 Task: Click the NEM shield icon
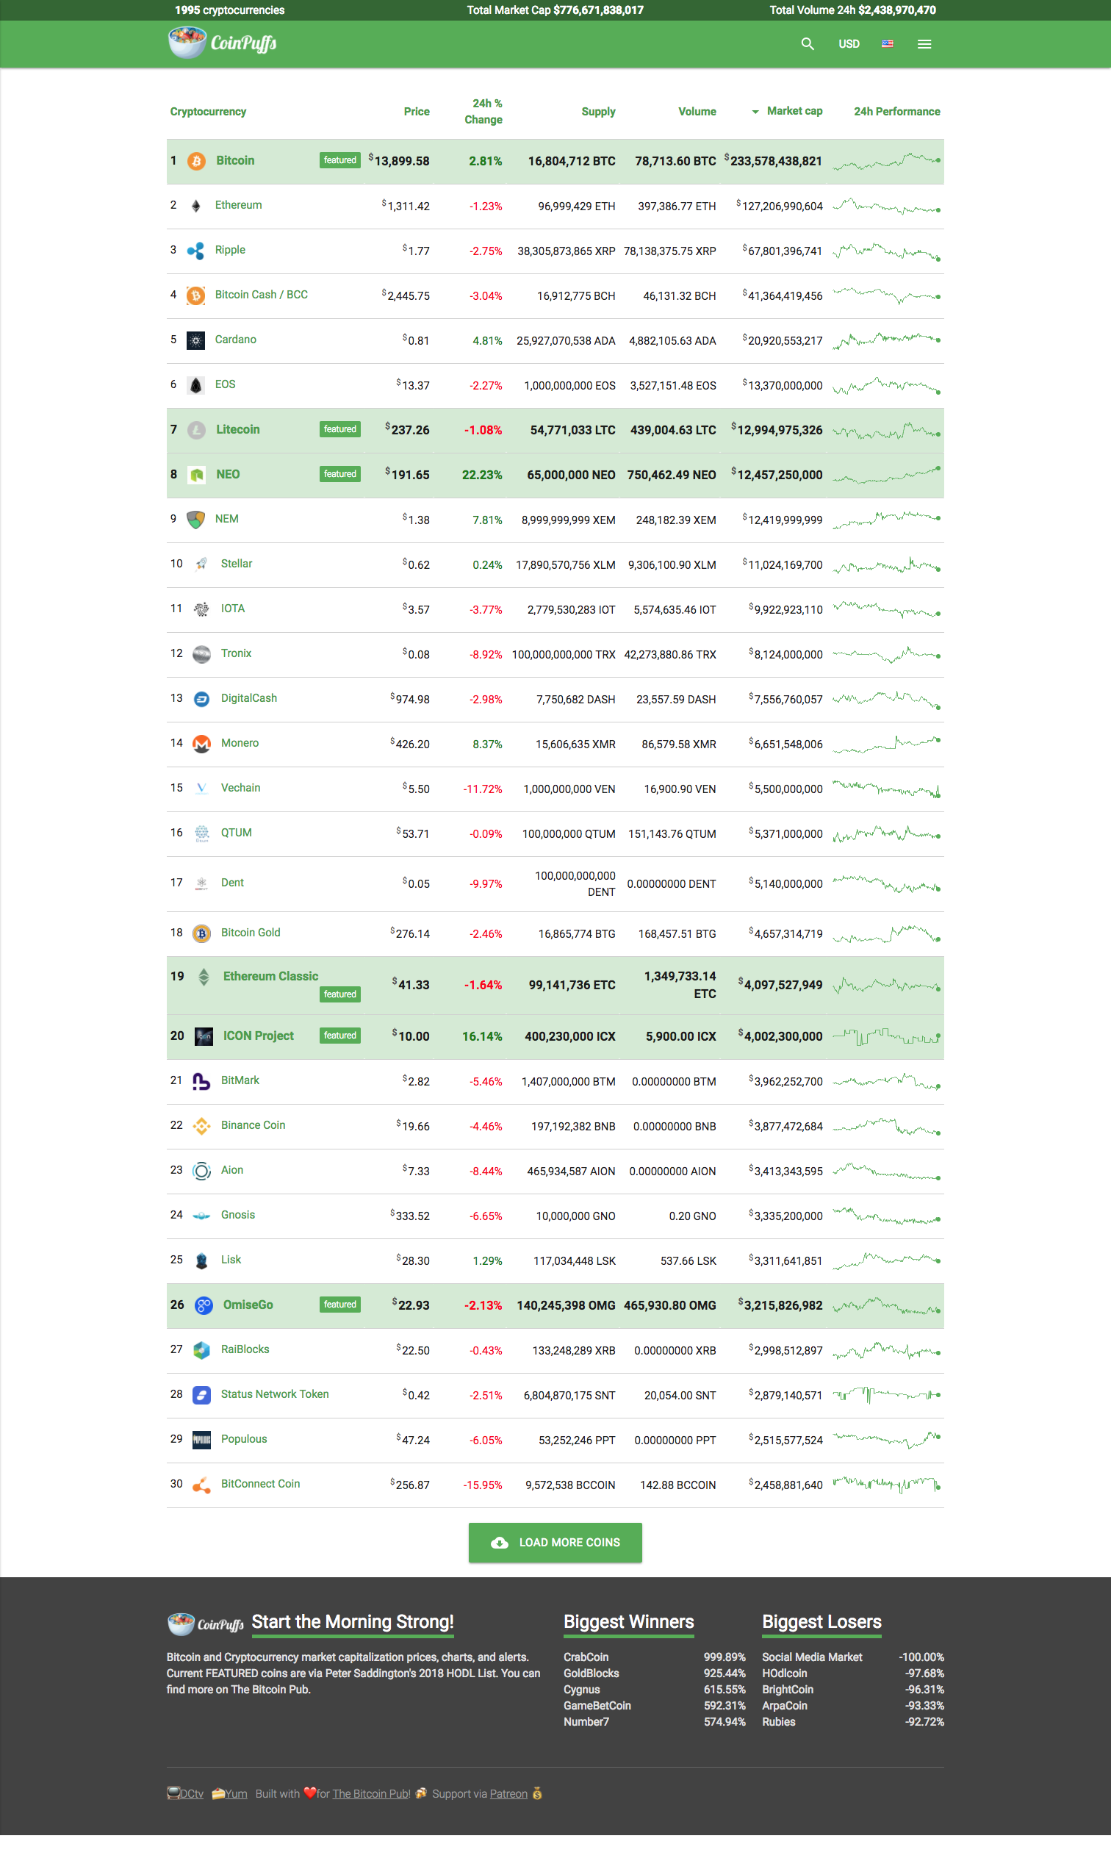(x=196, y=520)
